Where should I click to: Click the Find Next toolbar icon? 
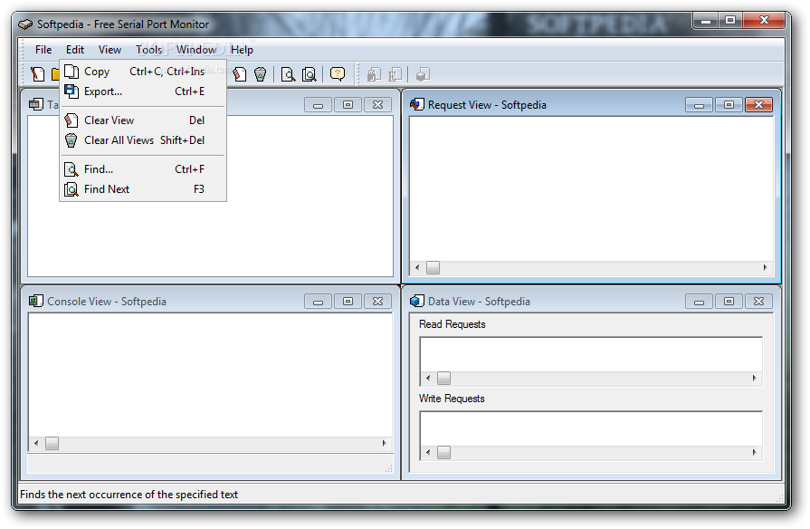(310, 74)
